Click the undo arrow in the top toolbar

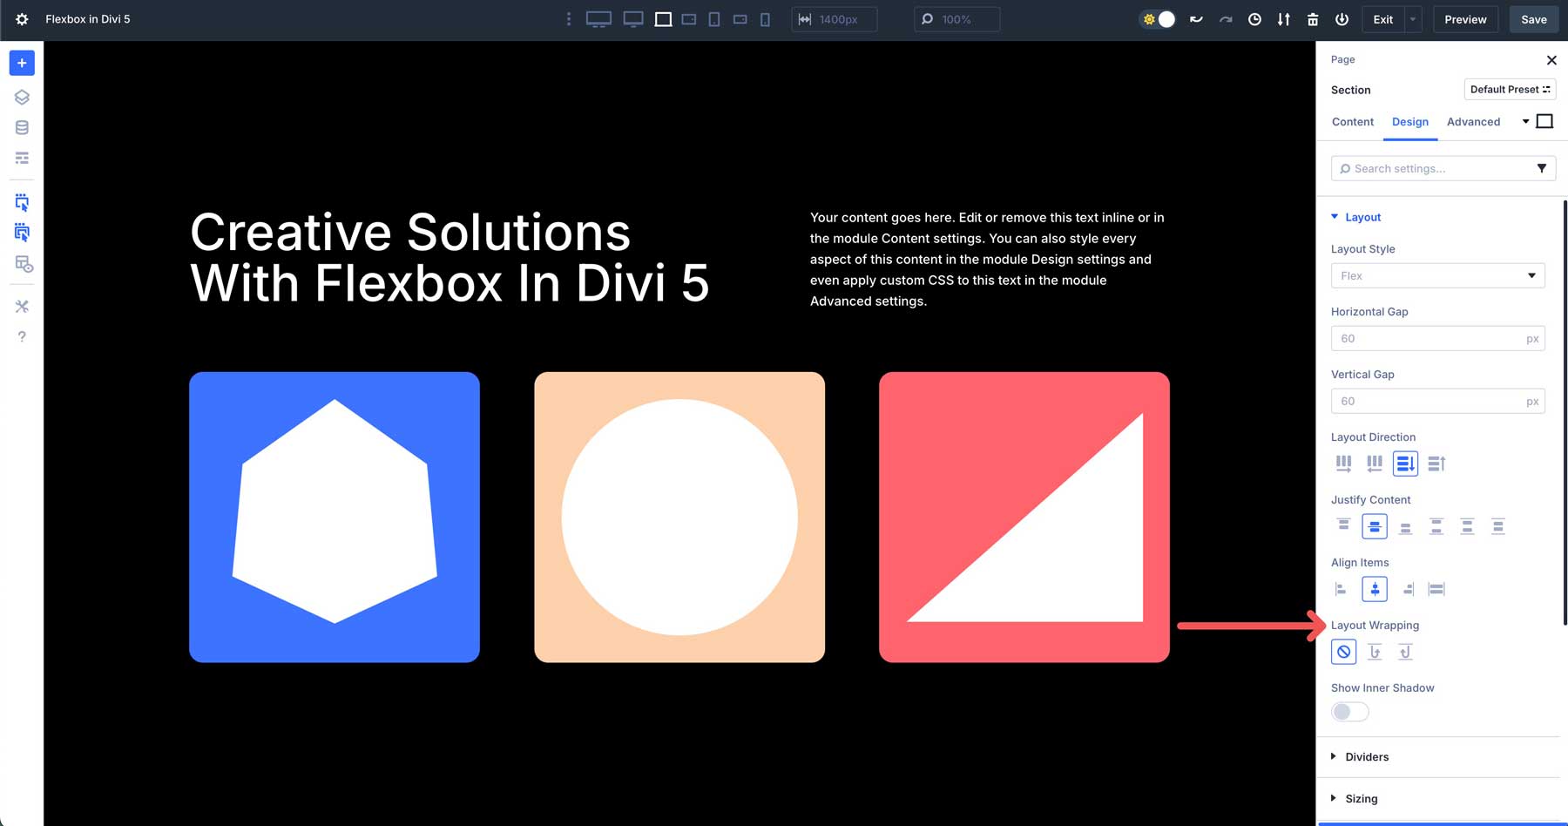click(1195, 18)
